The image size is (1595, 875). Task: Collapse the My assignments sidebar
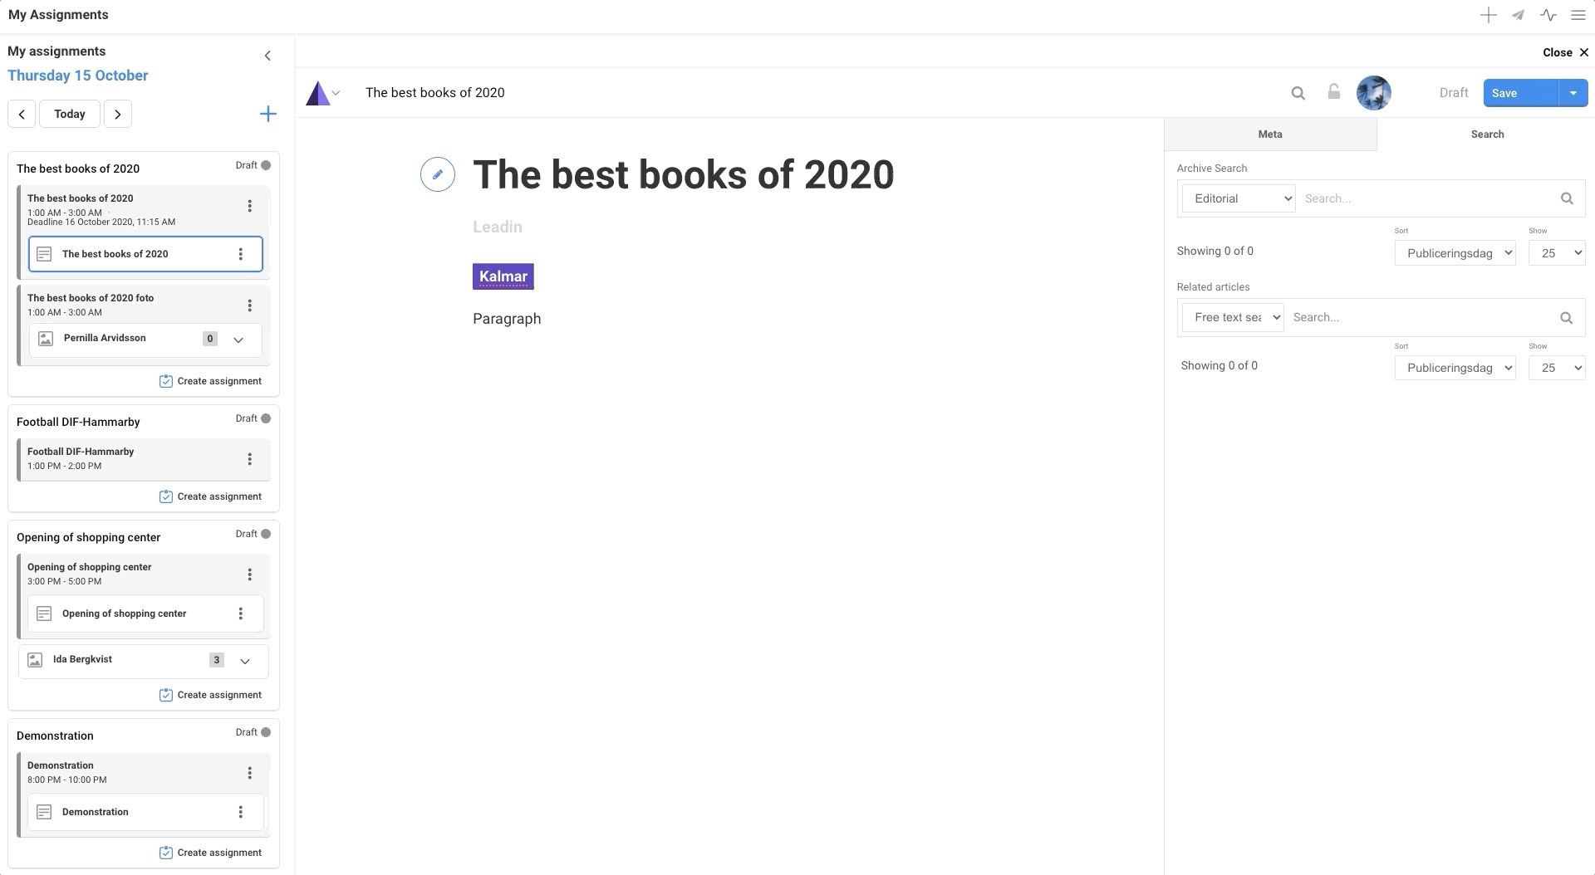click(267, 56)
